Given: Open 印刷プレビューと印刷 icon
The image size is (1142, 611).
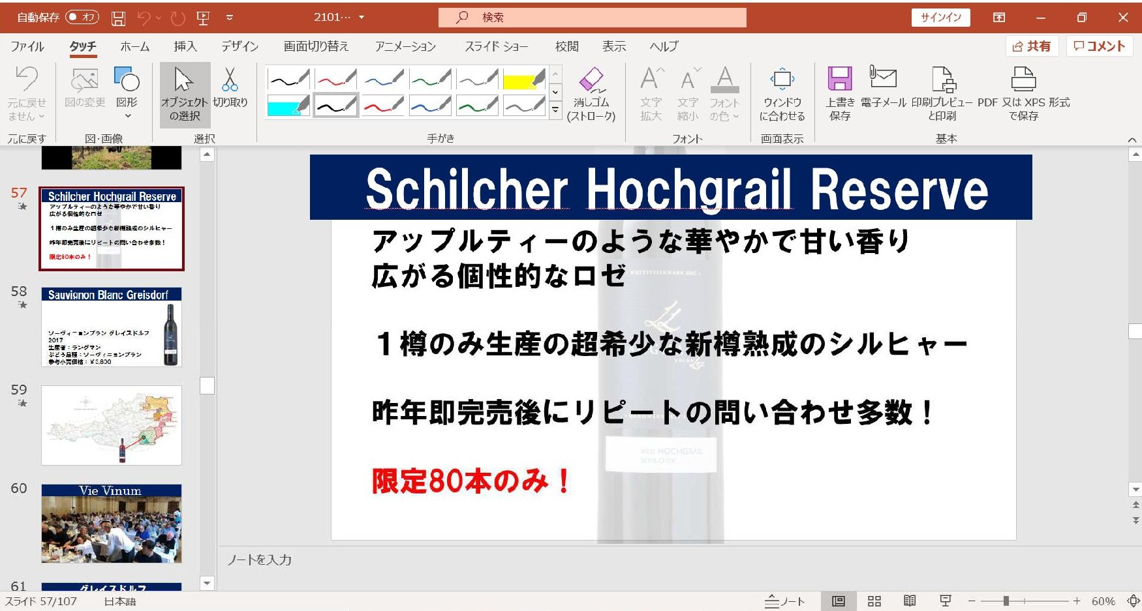Looking at the screenshot, I should point(942,95).
